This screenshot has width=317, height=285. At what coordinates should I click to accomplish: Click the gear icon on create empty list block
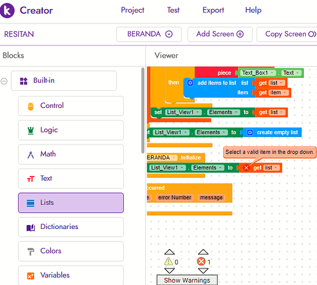click(x=250, y=133)
